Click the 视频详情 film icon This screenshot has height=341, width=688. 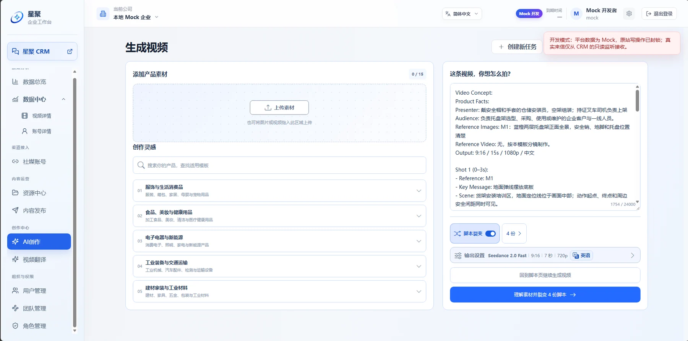[x=25, y=116]
